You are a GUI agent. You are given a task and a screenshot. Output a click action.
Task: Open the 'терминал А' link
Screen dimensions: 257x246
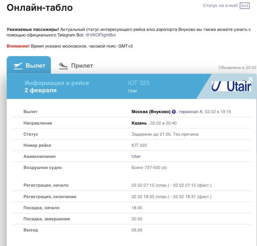(191, 112)
